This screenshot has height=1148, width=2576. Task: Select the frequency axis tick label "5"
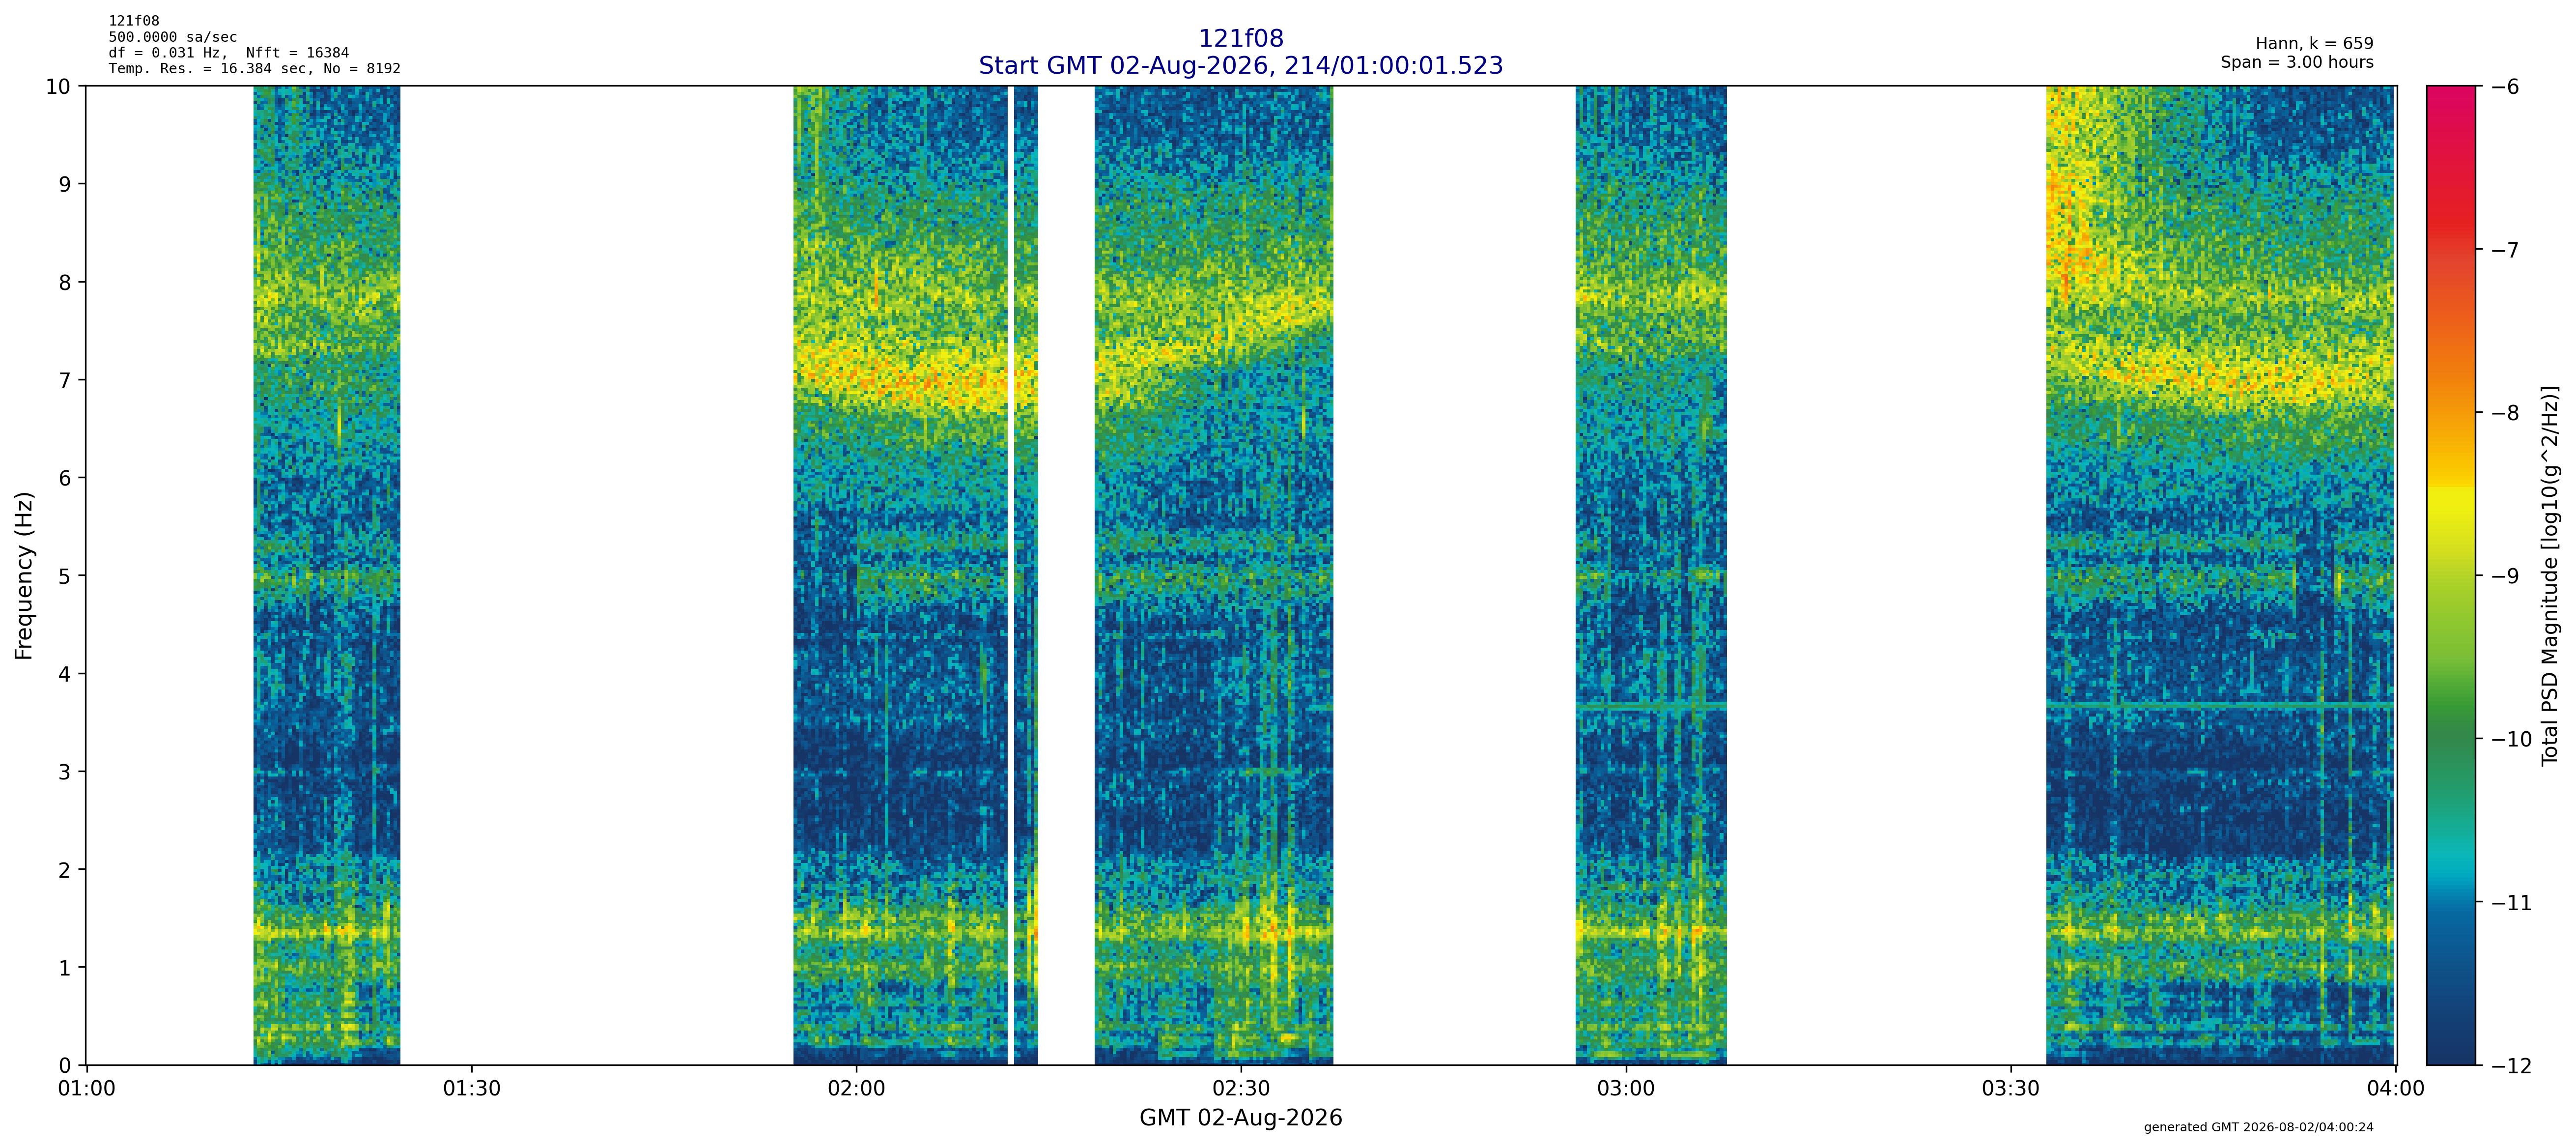point(65,577)
